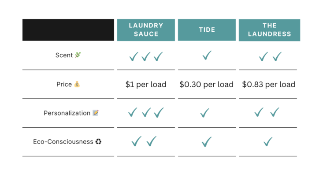Select the Laundry Sauce column header

tap(146, 30)
